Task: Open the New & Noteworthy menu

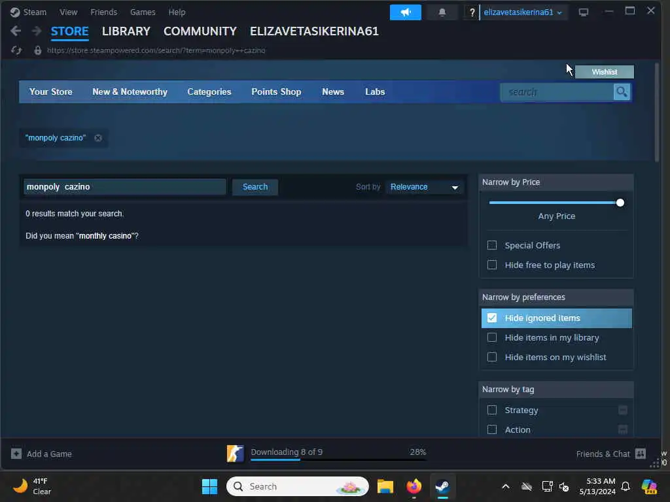Action: click(x=130, y=92)
